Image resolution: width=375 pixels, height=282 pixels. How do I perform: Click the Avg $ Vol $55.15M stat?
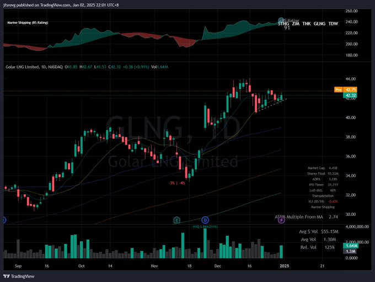[319, 231]
